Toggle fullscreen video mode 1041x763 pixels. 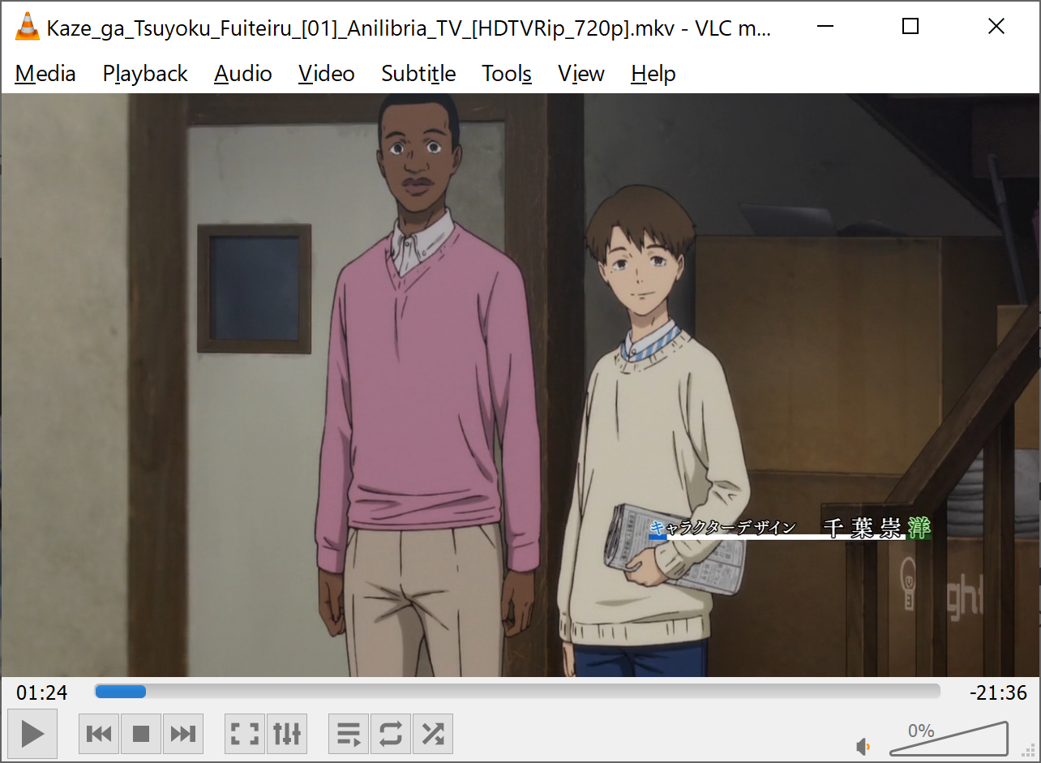(x=245, y=735)
